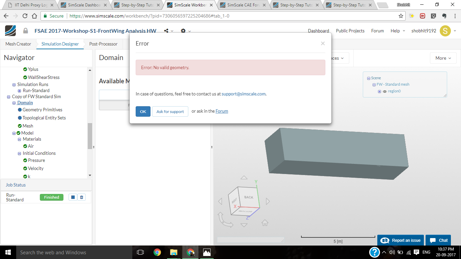
Task: Click support@simscale.com email link
Action: [244, 94]
